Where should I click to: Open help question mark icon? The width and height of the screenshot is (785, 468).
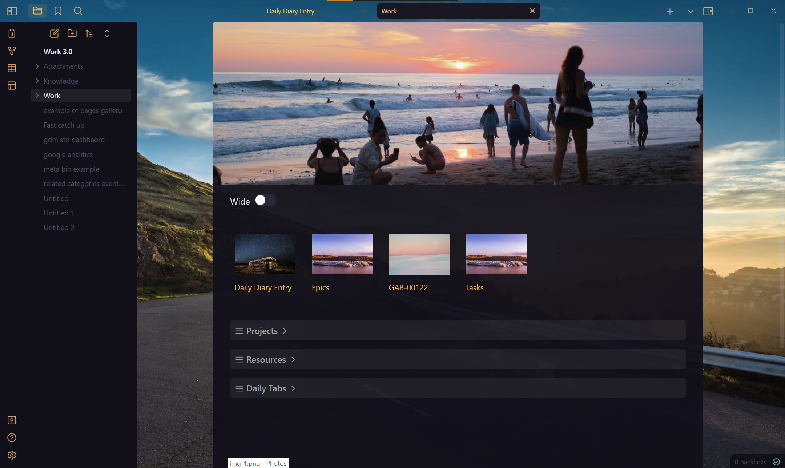(x=12, y=437)
